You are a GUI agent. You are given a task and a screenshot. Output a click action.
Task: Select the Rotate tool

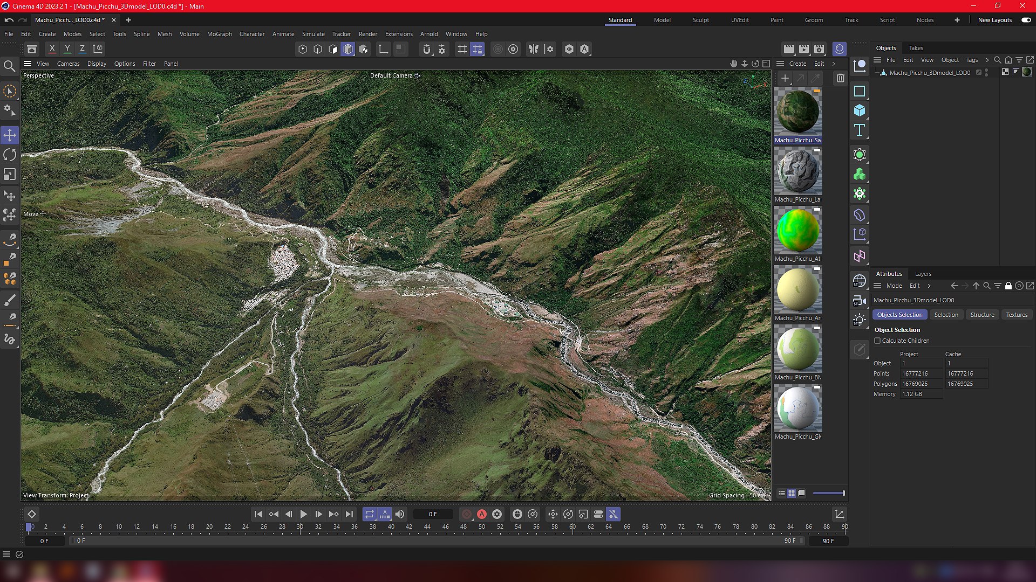coord(10,155)
